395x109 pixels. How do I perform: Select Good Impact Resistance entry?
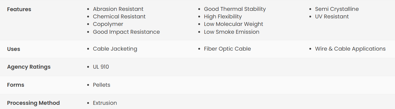pos(126,32)
